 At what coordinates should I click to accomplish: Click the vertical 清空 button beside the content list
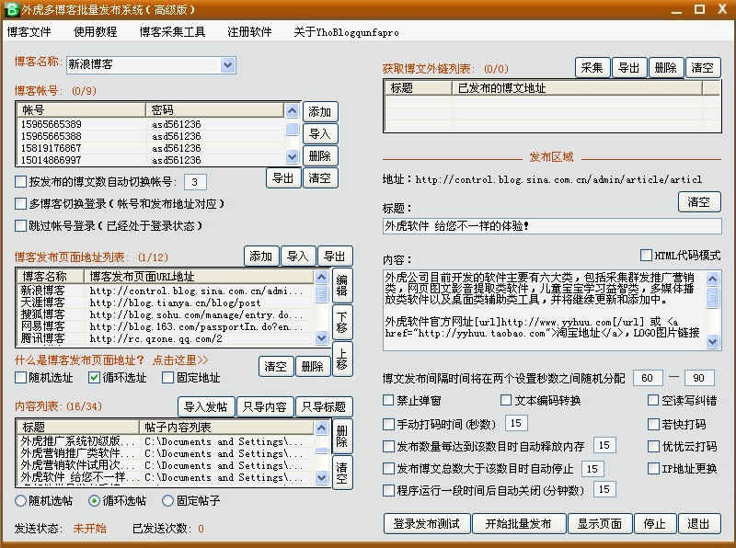point(342,473)
